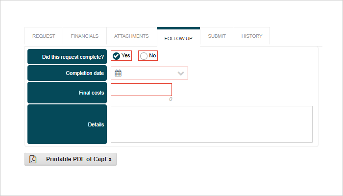Click into the Details text area

coord(212,124)
